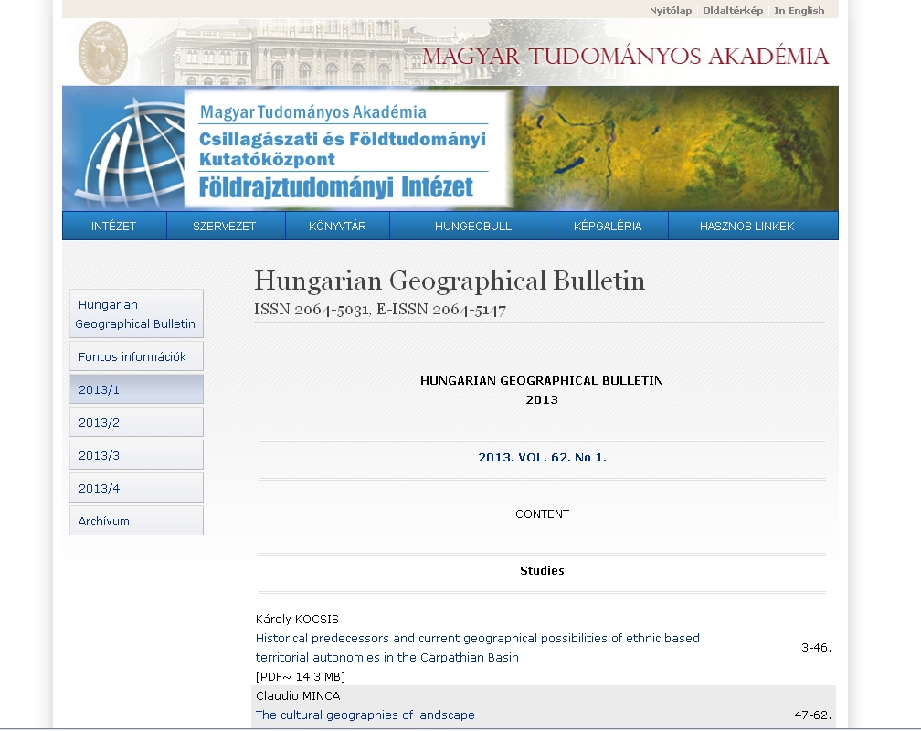Screen dimensions: 921x731
Task: Click the ISSN 2064-5031 line
Action: [380, 310]
